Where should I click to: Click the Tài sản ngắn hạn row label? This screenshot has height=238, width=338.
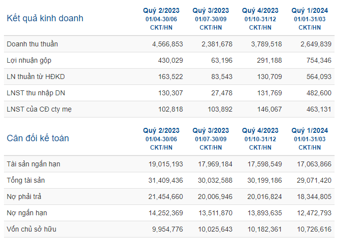click(x=34, y=164)
